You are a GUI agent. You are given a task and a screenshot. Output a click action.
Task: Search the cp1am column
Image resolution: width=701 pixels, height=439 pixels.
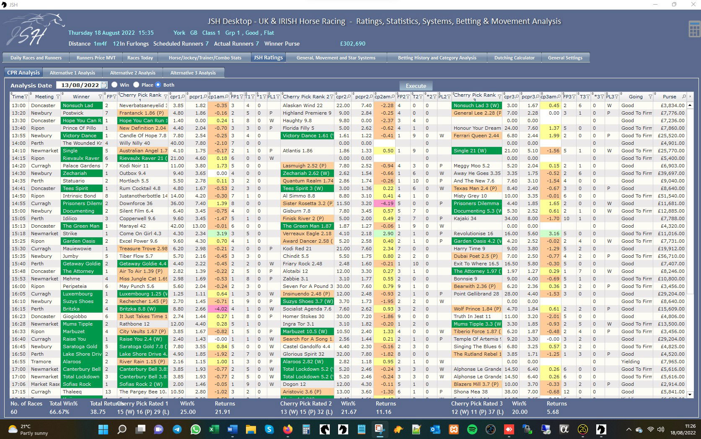pos(227,97)
